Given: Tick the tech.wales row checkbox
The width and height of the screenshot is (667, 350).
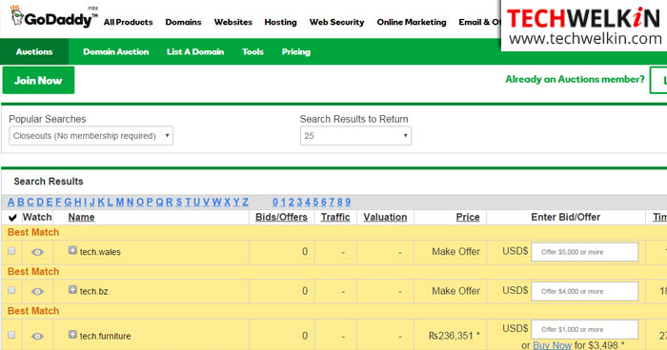Looking at the screenshot, I should [11, 251].
